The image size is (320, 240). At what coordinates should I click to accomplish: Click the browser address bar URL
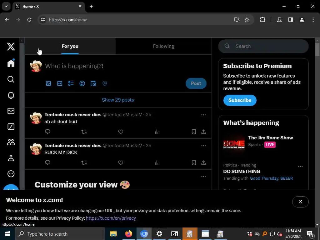pyautogui.click(x=68, y=20)
